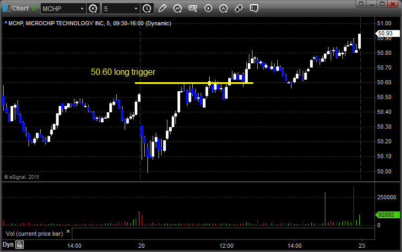Open the studies chart-line icon menu
This screenshot has height=252, width=402.
[177, 8]
